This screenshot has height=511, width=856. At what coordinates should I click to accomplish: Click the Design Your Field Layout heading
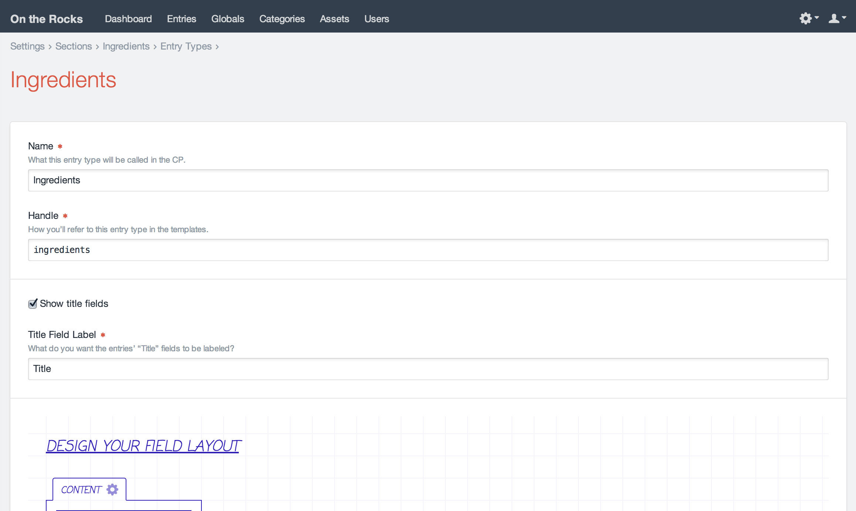coord(144,446)
